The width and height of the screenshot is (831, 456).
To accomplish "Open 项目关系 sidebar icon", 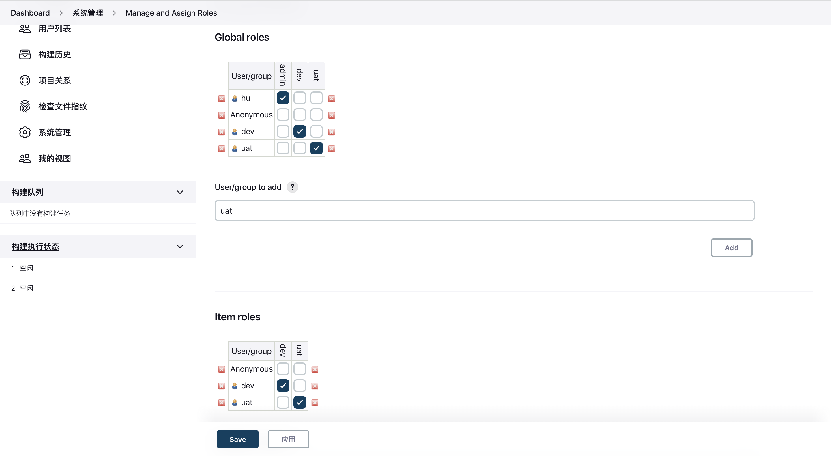I will pos(25,80).
